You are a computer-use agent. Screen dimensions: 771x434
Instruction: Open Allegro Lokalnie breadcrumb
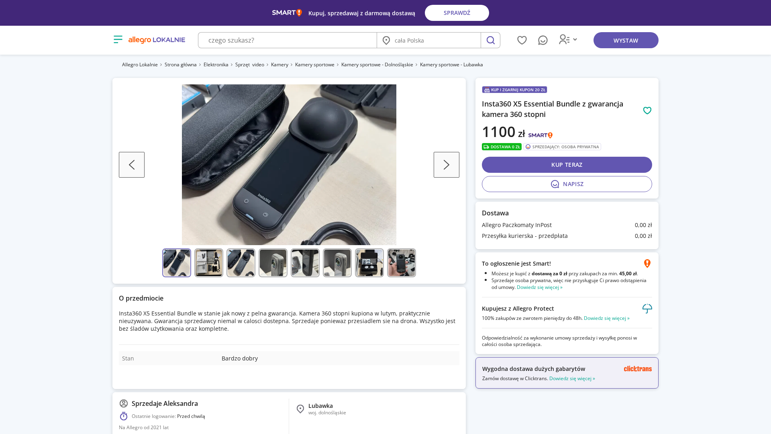click(140, 65)
